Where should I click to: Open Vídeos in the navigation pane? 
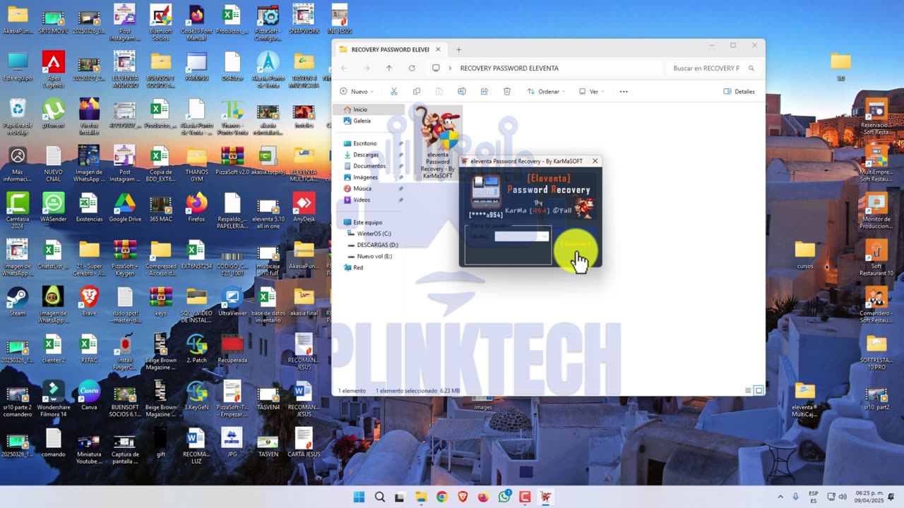(362, 200)
